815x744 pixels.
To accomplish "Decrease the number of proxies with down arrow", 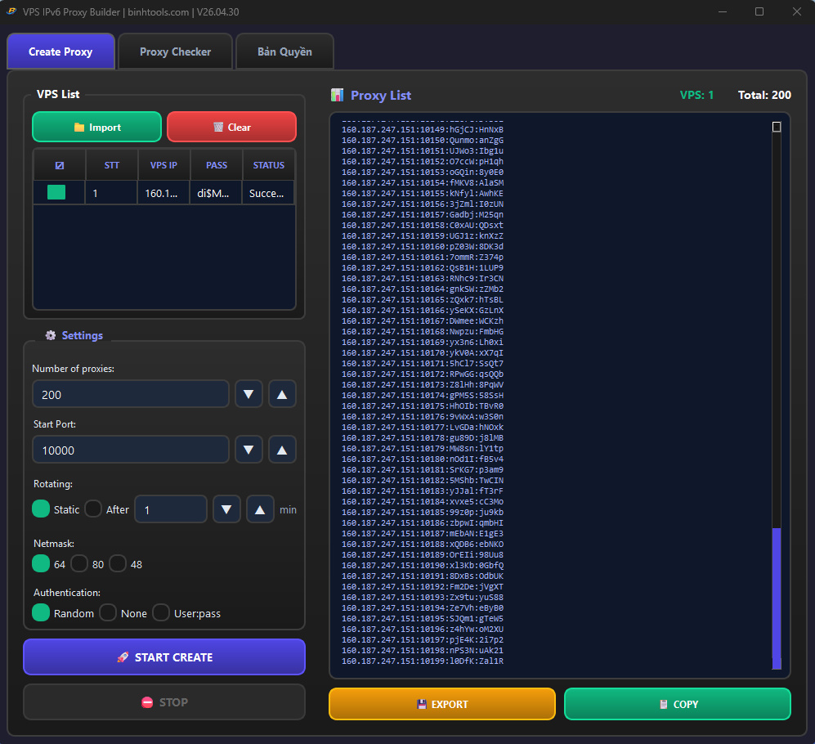I will tap(249, 394).
